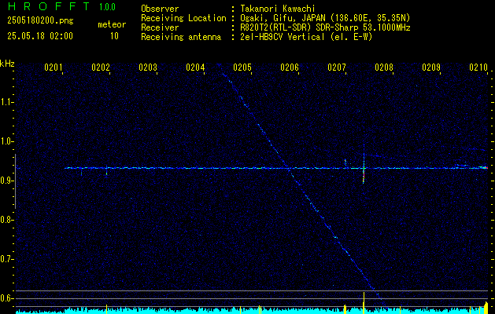The height and width of the screenshot is (314, 495).
Task: Click the 0.6 frequency axis label
Action: pos(6,298)
